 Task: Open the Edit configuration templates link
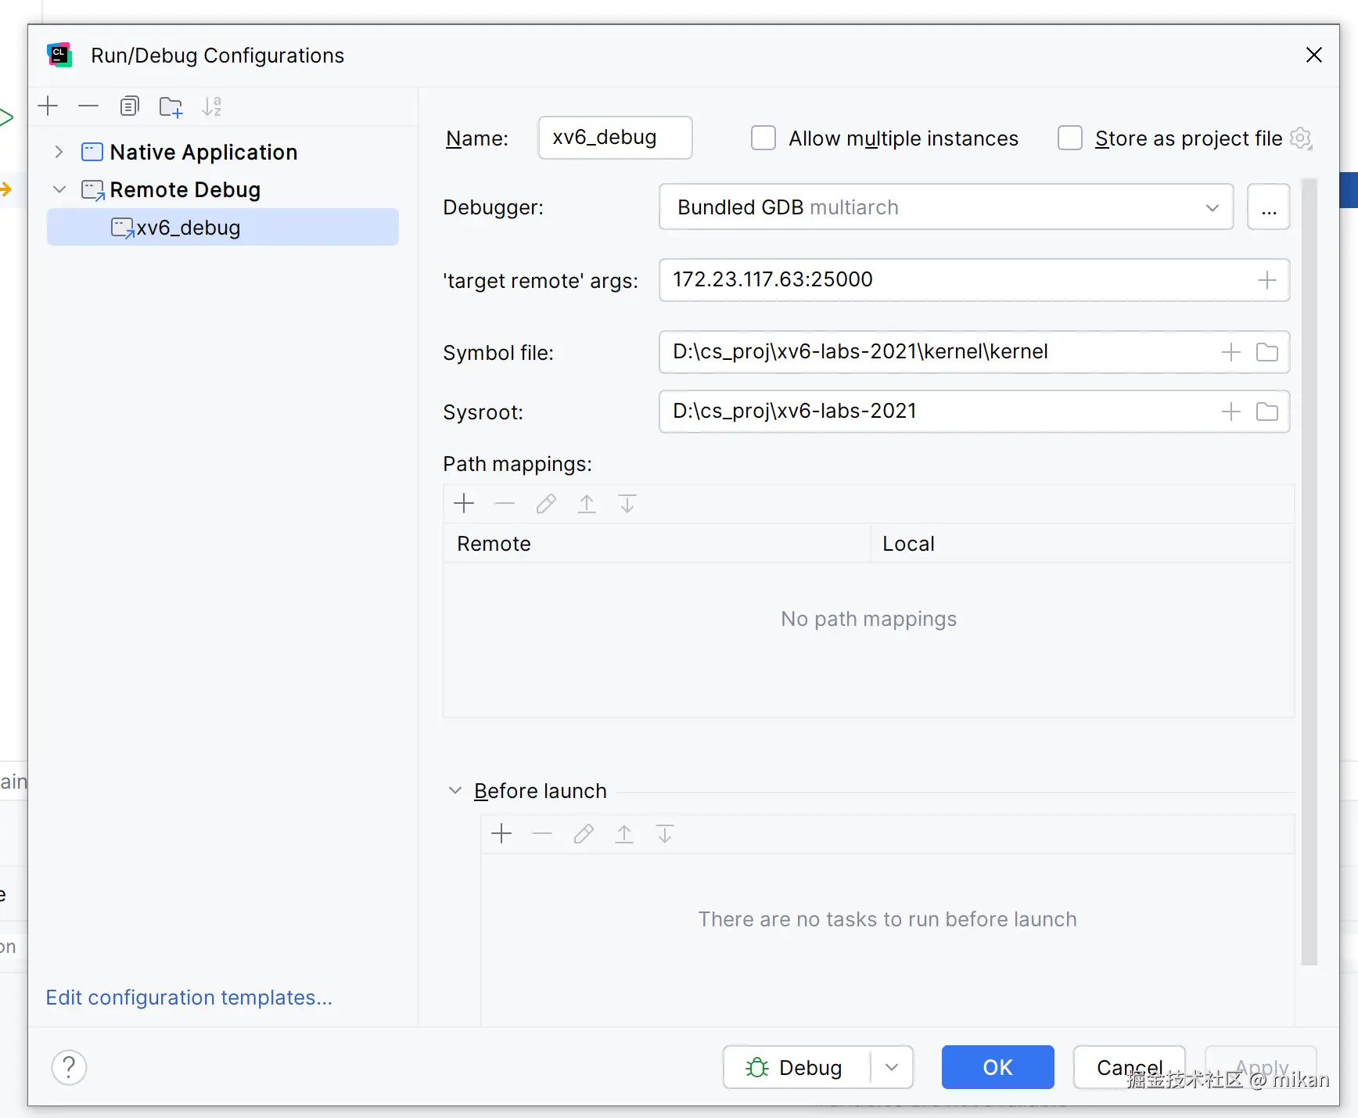click(x=189, y=998)
